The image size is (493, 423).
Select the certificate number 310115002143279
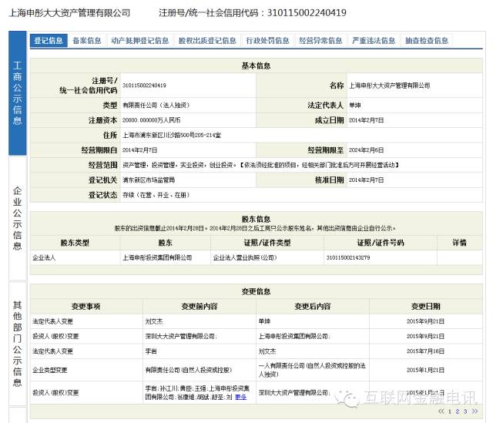[x=348, y=257]
